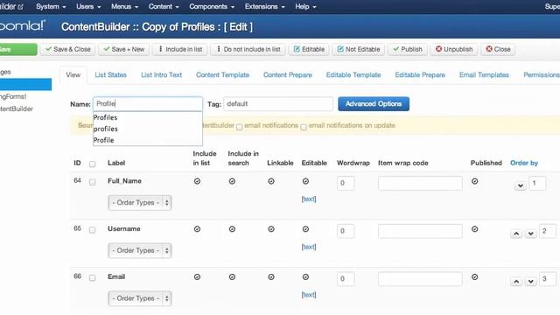Screen dimensions: 560x315
Task: Click Do not include in list button
Action: (x=248, y=49)
